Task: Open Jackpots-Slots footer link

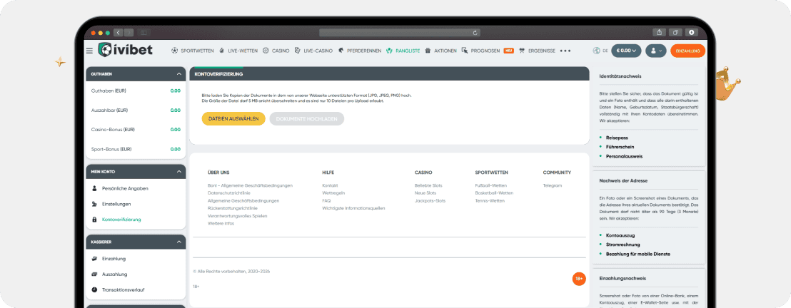Action: coord(430,200)
